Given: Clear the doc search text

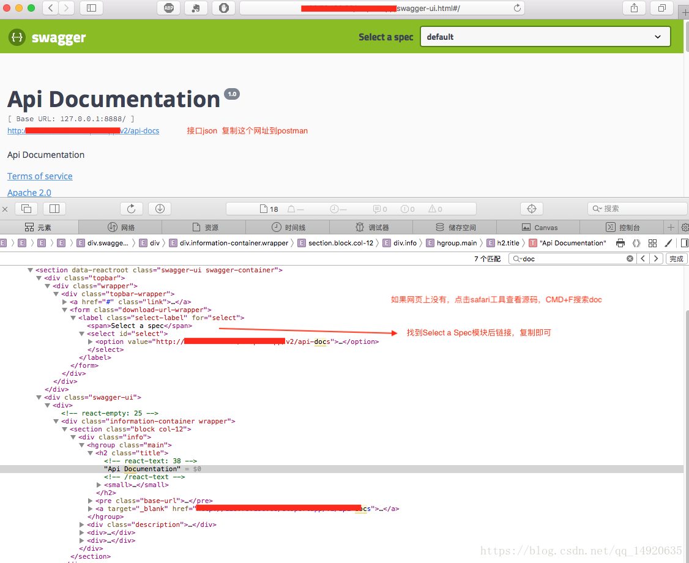Looking at the screenshot, I should coord(630,258).
